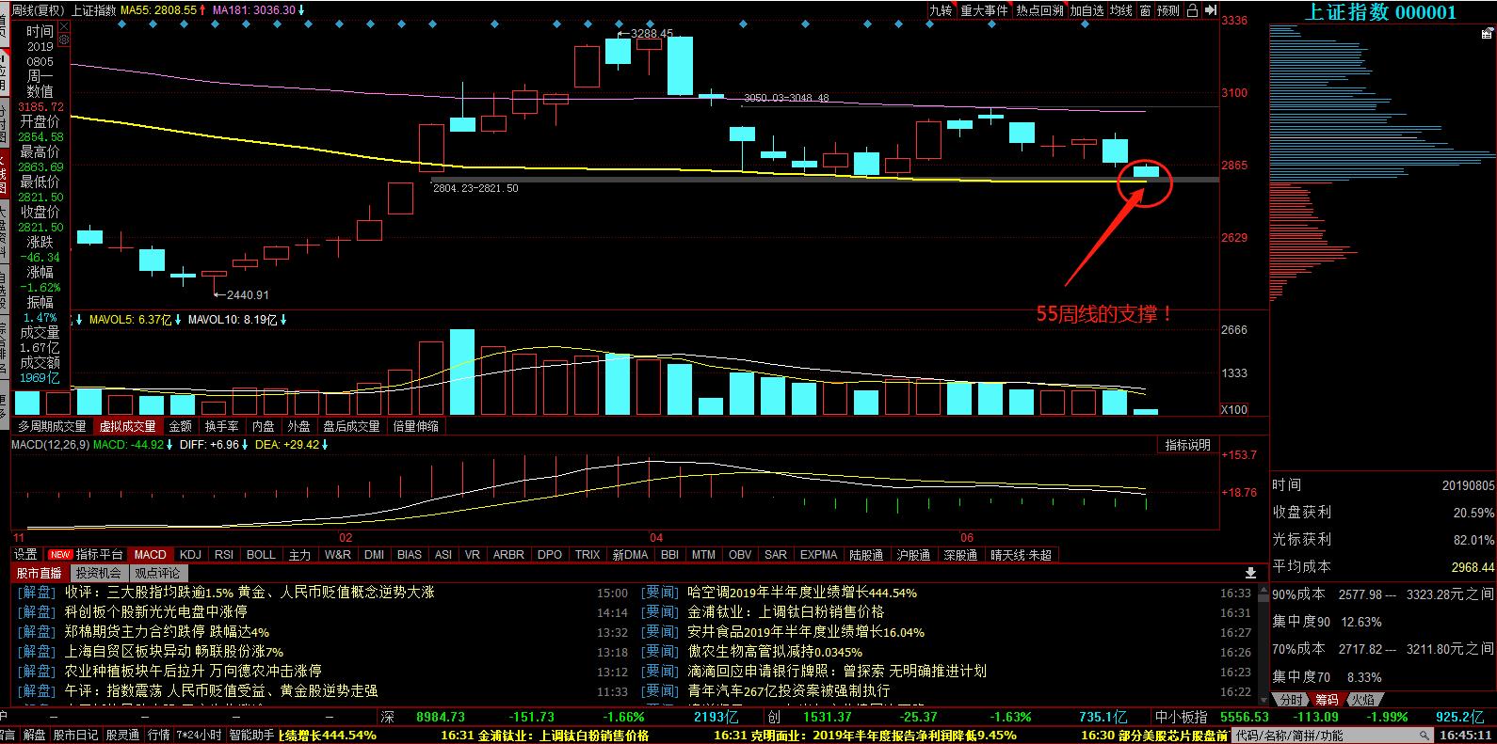
Task: Open the 智能助手 assistant
Action: coord(251,735)
